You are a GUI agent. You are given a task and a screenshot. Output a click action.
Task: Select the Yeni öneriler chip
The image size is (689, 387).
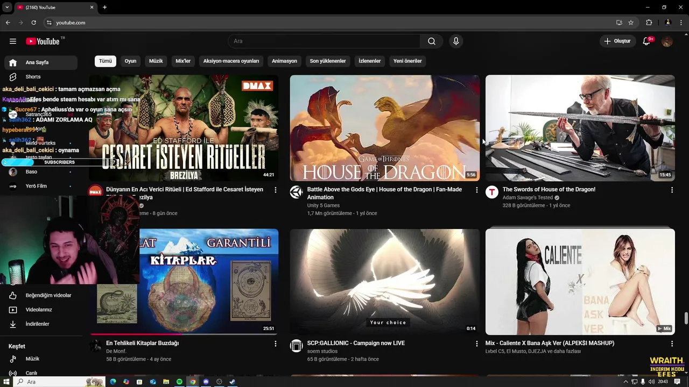[407, 61]
